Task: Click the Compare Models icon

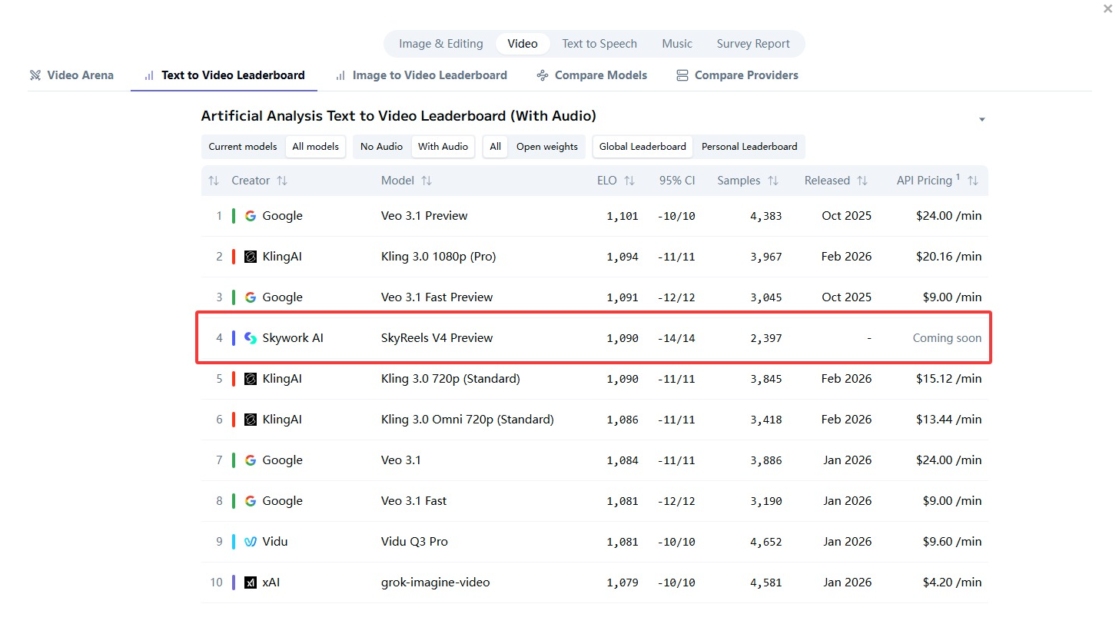Action: coord(543,75)
